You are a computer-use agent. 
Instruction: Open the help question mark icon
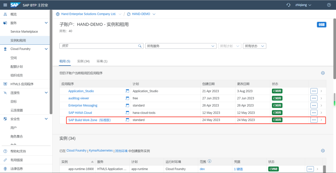tap(329, 5)
